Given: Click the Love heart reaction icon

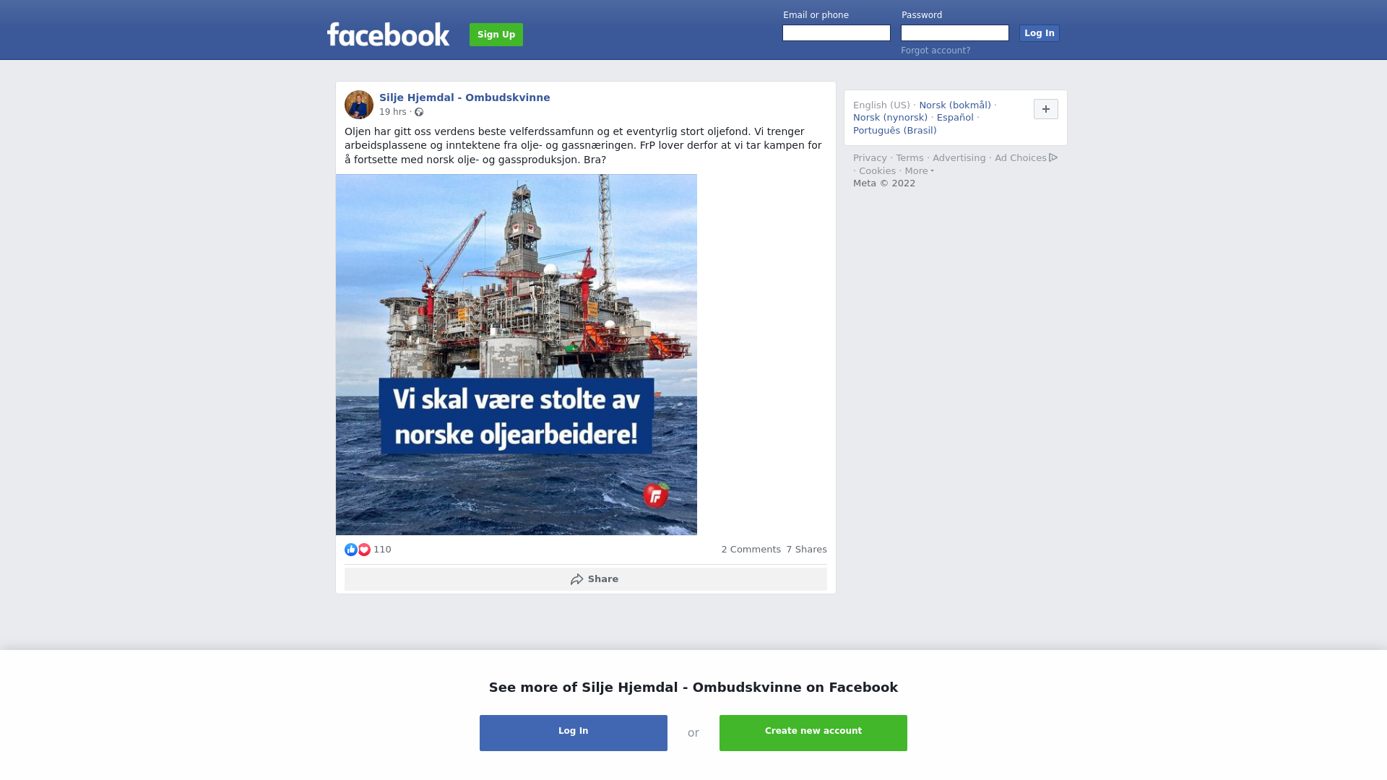Looking at the screenshot, I should click(x=364, y=550).
